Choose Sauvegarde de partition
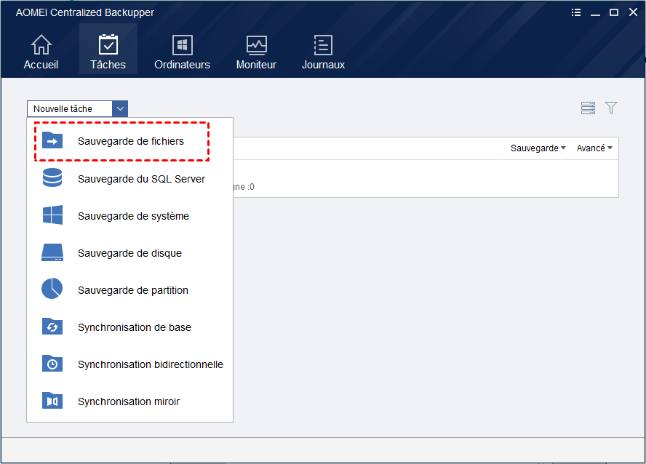The image size is (646, 464). [132, 290]
